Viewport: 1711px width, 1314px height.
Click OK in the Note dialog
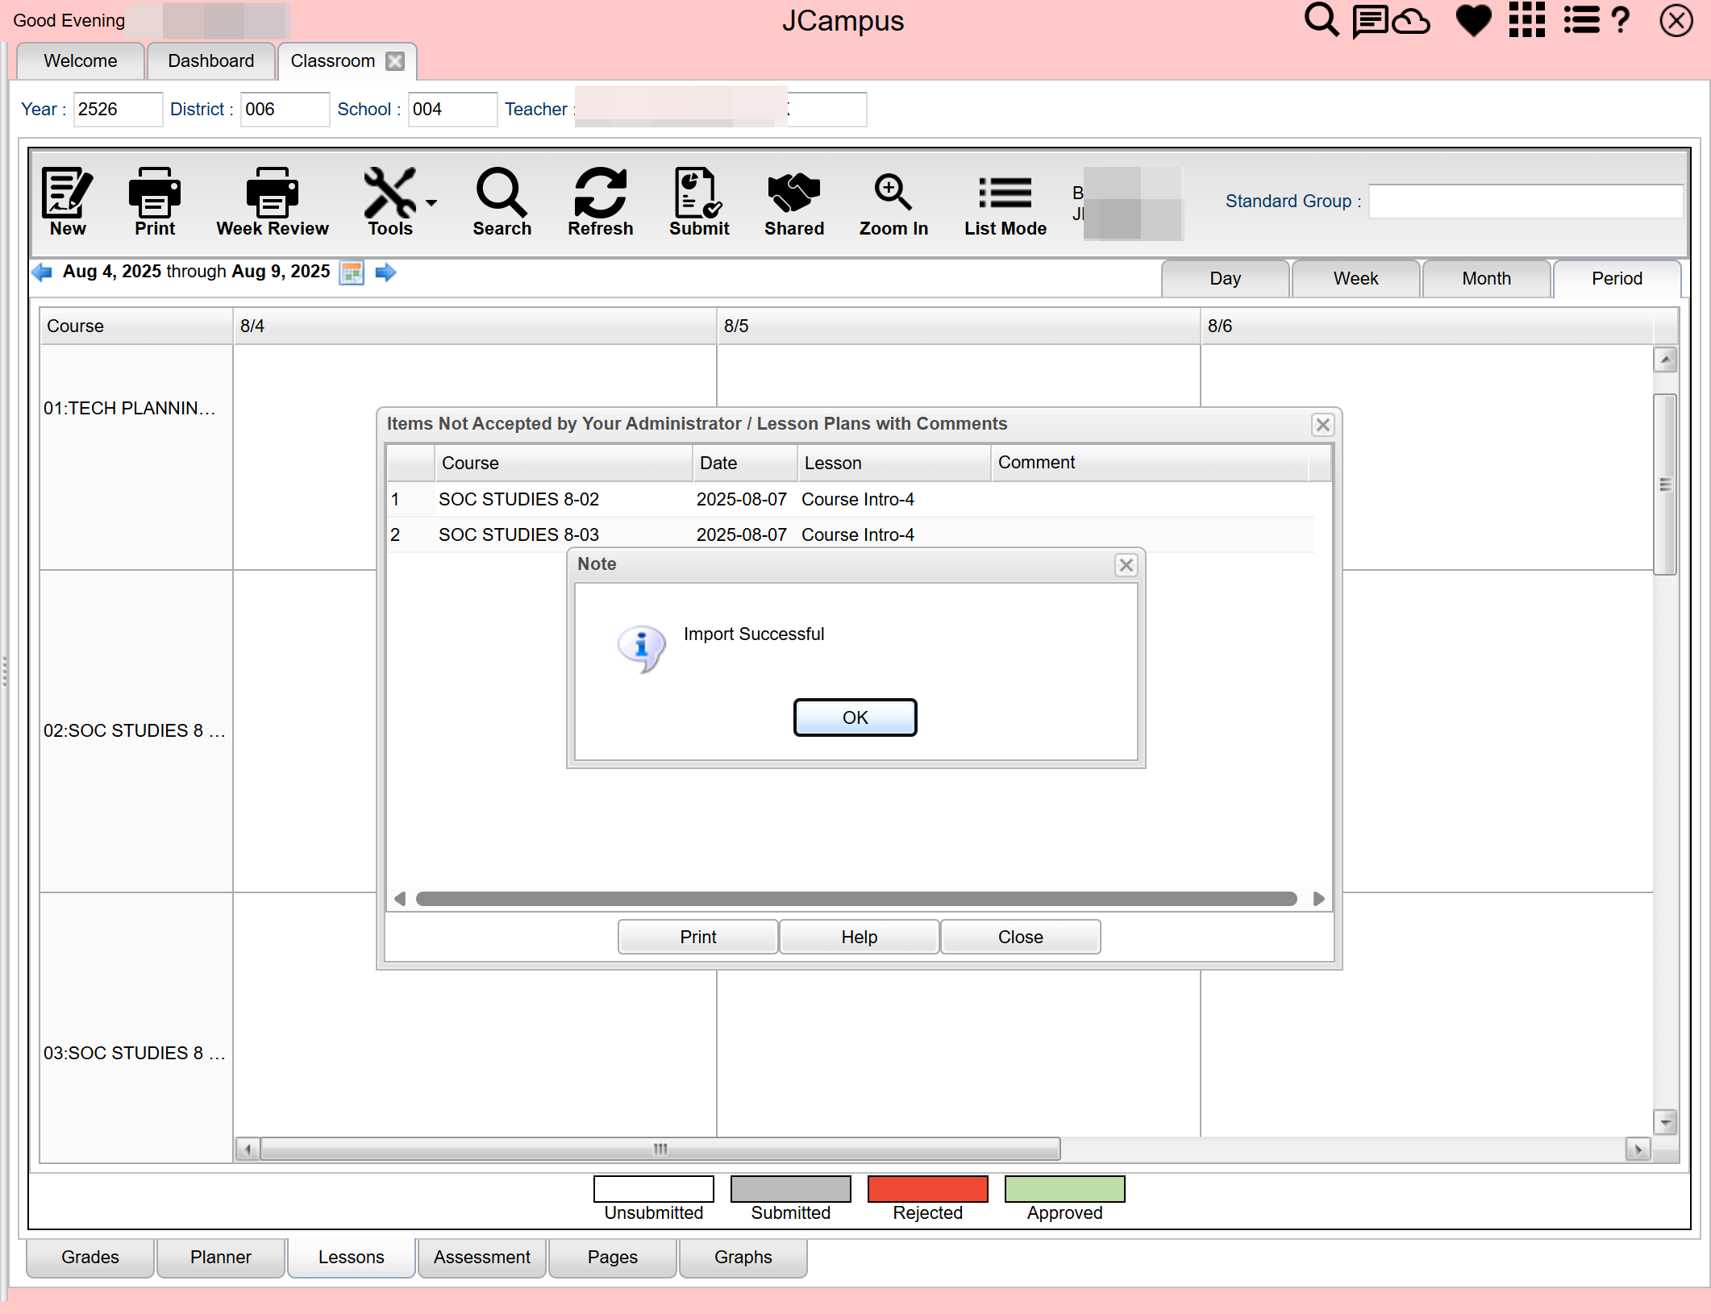(855, 717)
